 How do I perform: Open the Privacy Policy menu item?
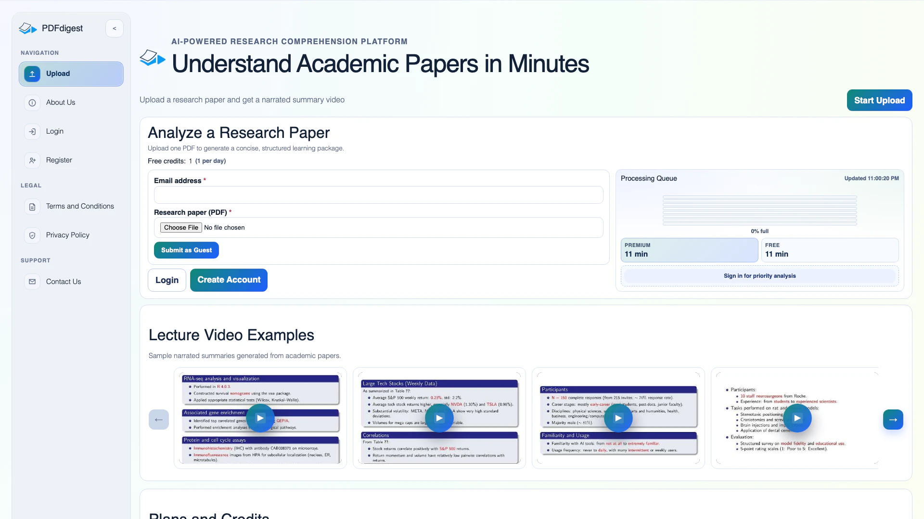[x=68, y=235]
